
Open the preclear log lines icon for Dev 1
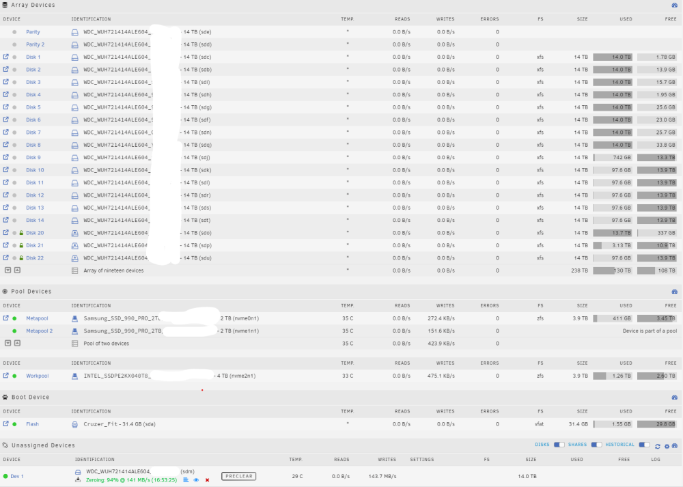click(x=186, y=480)
